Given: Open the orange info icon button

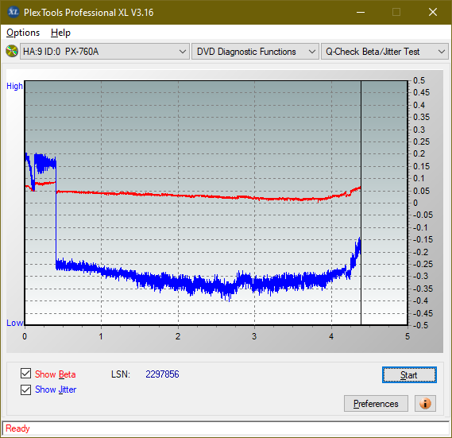Looking at the screenshot, I should click(x=425, y=403).
